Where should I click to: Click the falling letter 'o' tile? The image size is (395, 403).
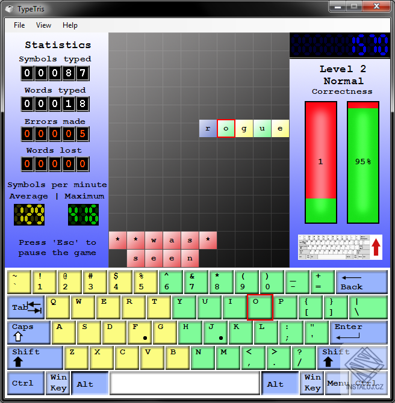click(x=226, y=128)
